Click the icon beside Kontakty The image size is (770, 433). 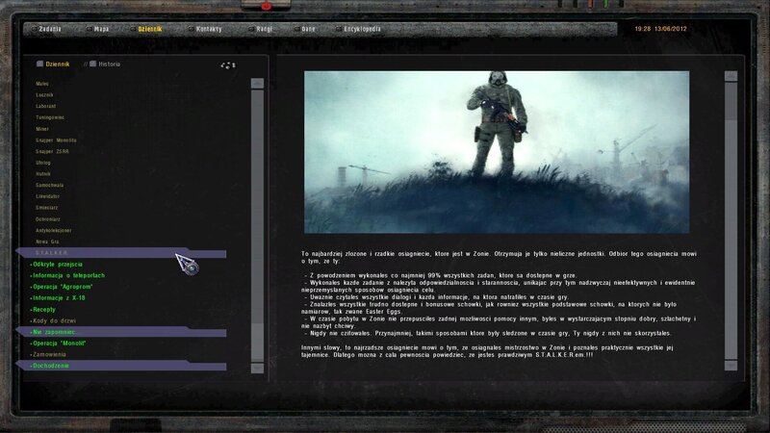click(191, 29)
